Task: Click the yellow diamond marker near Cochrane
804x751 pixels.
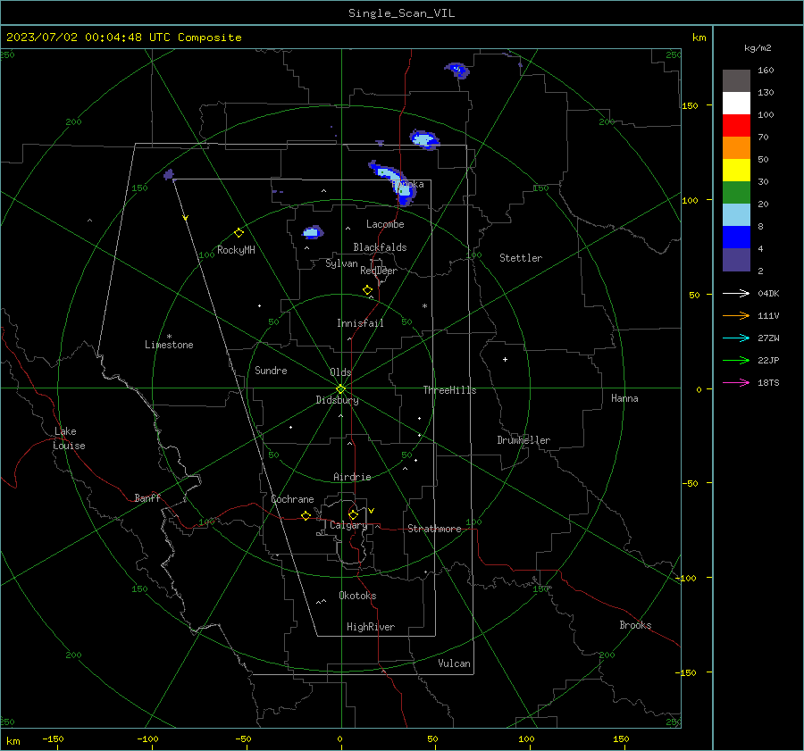Action: [x=306, y=516]
